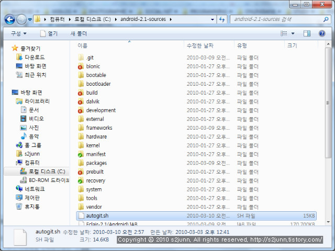Sort by the 크기 column header

292,45
